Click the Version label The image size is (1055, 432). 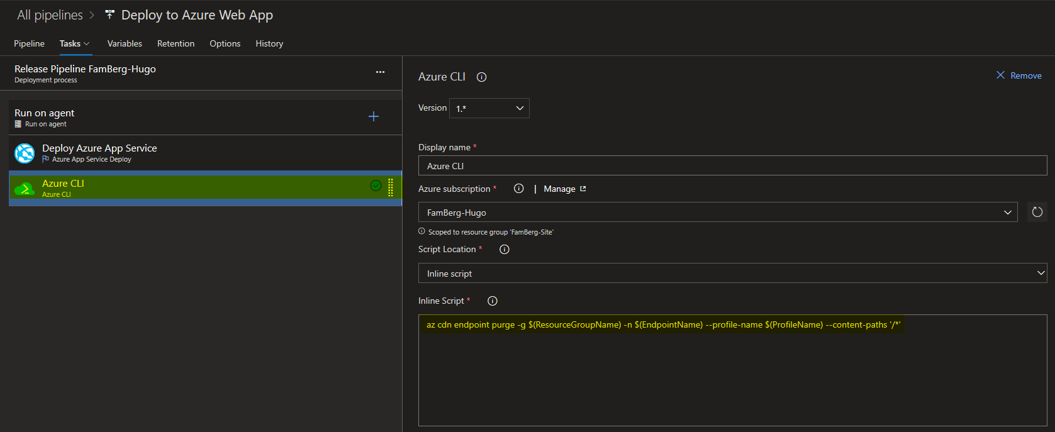tap(433, 108)
